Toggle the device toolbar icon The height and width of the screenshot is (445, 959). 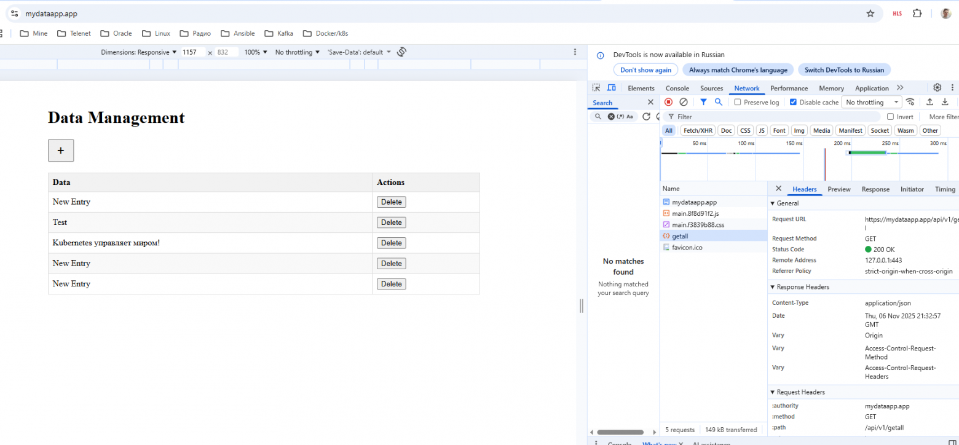click(611, 88)
